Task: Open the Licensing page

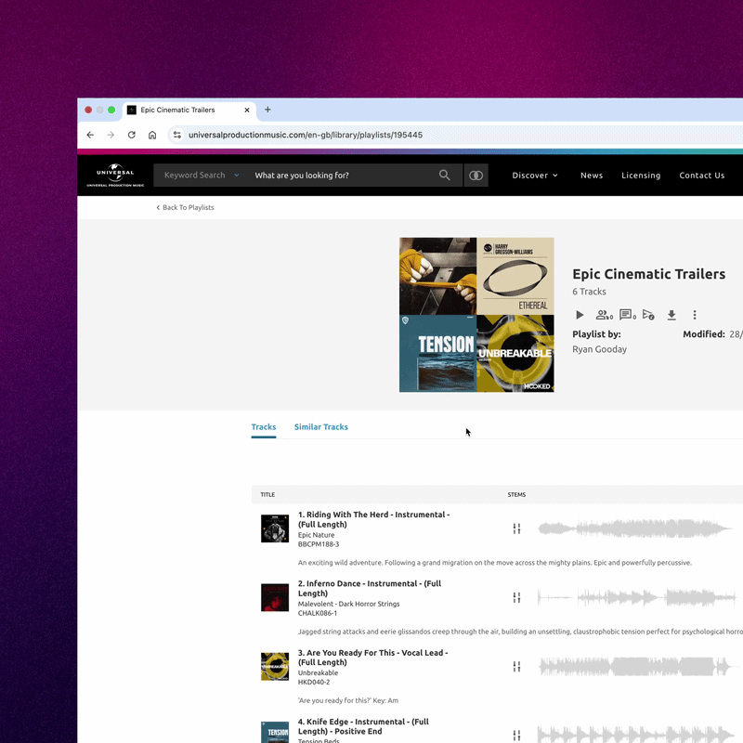Action: coord(641,175)
